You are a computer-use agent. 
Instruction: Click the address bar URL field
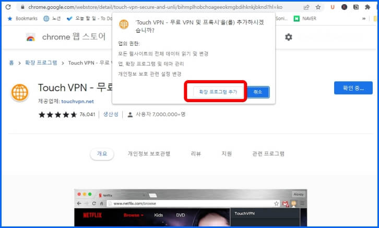(x=155, y=7)
